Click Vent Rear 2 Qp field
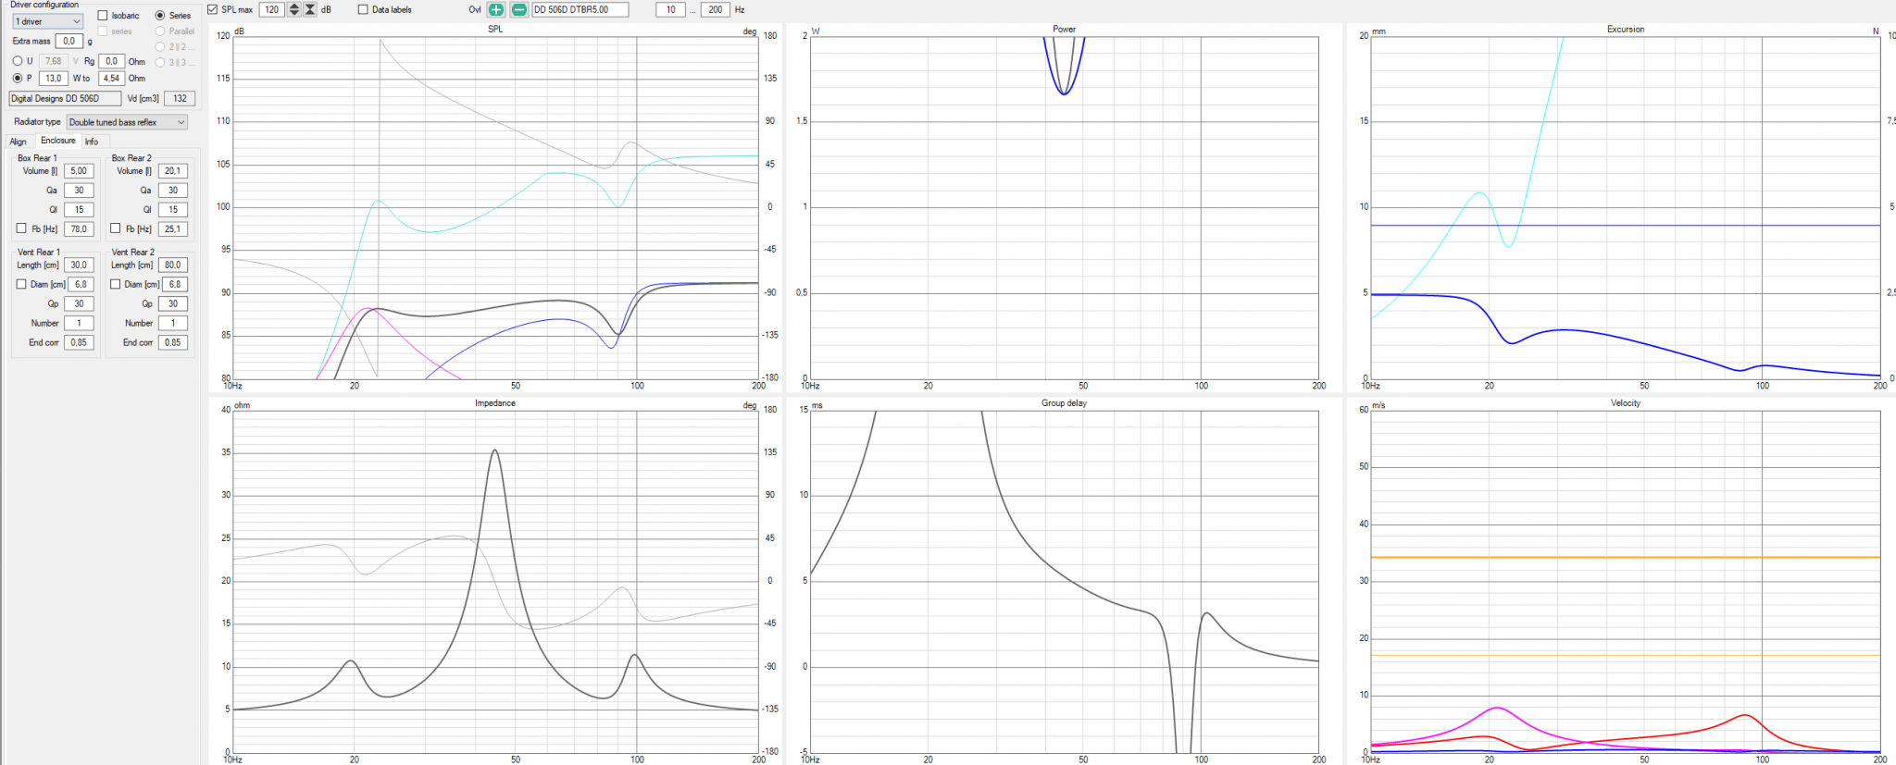 (173, 303)
